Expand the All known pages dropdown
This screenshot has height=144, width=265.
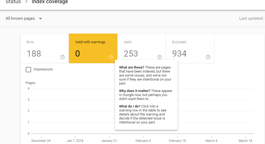coord(24,18)
